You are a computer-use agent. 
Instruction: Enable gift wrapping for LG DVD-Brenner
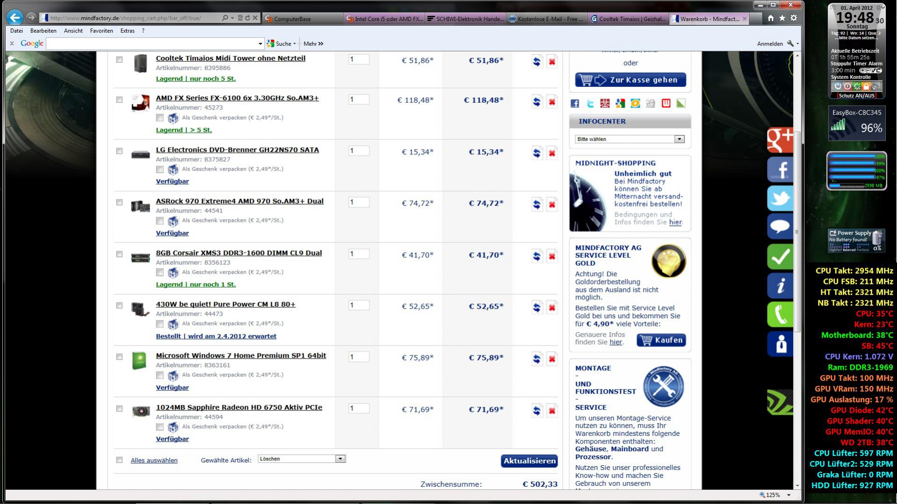click(x=160, y=169)
